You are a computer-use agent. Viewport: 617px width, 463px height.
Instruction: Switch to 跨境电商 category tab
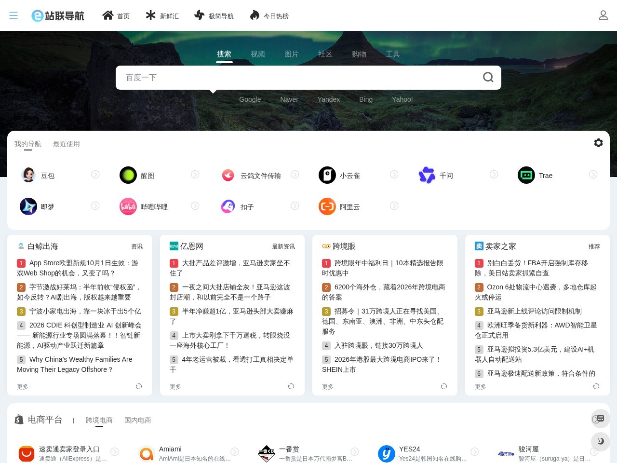(x=99, y=420)
